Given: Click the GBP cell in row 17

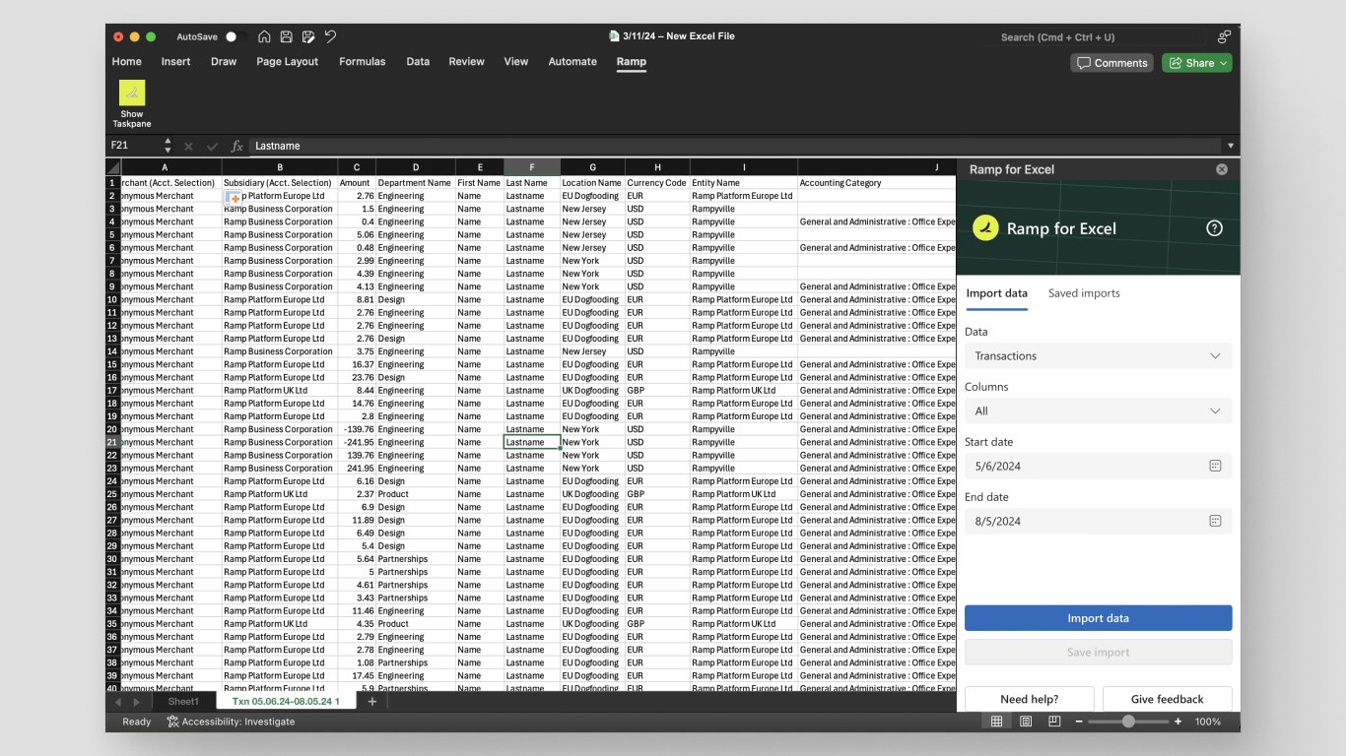Looking at the screenshot, I should click(x=657, y=390).
